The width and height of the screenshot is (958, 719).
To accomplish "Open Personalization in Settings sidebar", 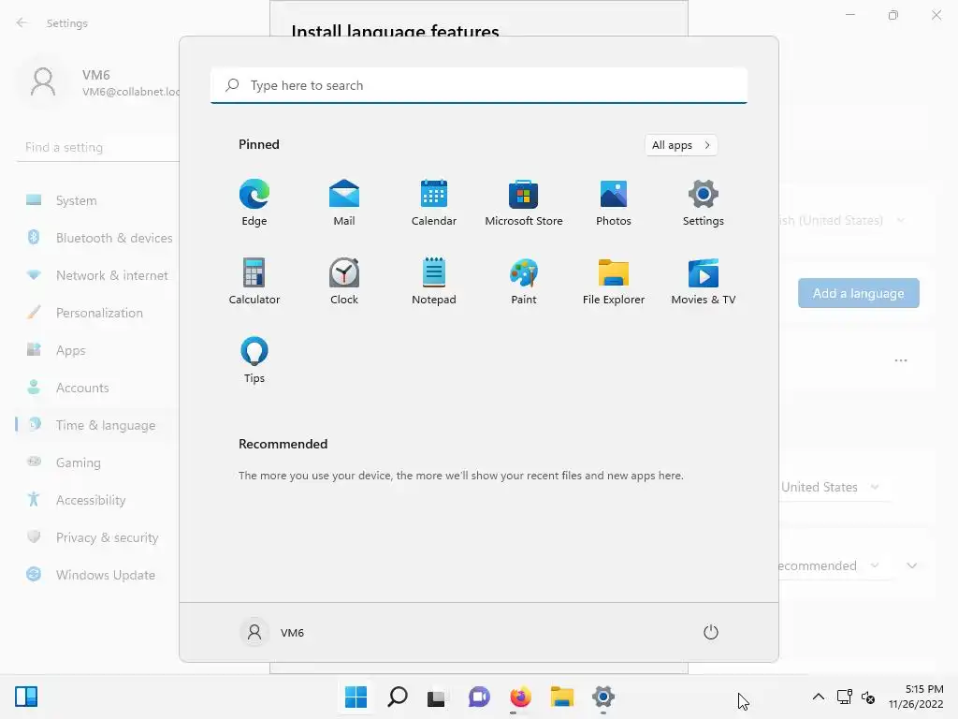I will [97, 313].
